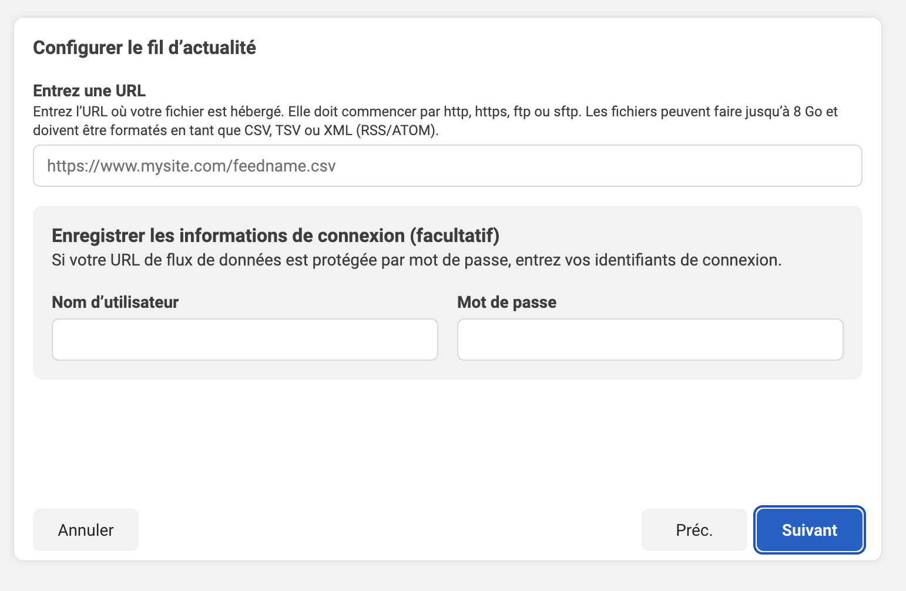Click the "Enregistrer les informations de connexion" heading
The width and height of the screenshot is (906, 591).
coord(229,236)
